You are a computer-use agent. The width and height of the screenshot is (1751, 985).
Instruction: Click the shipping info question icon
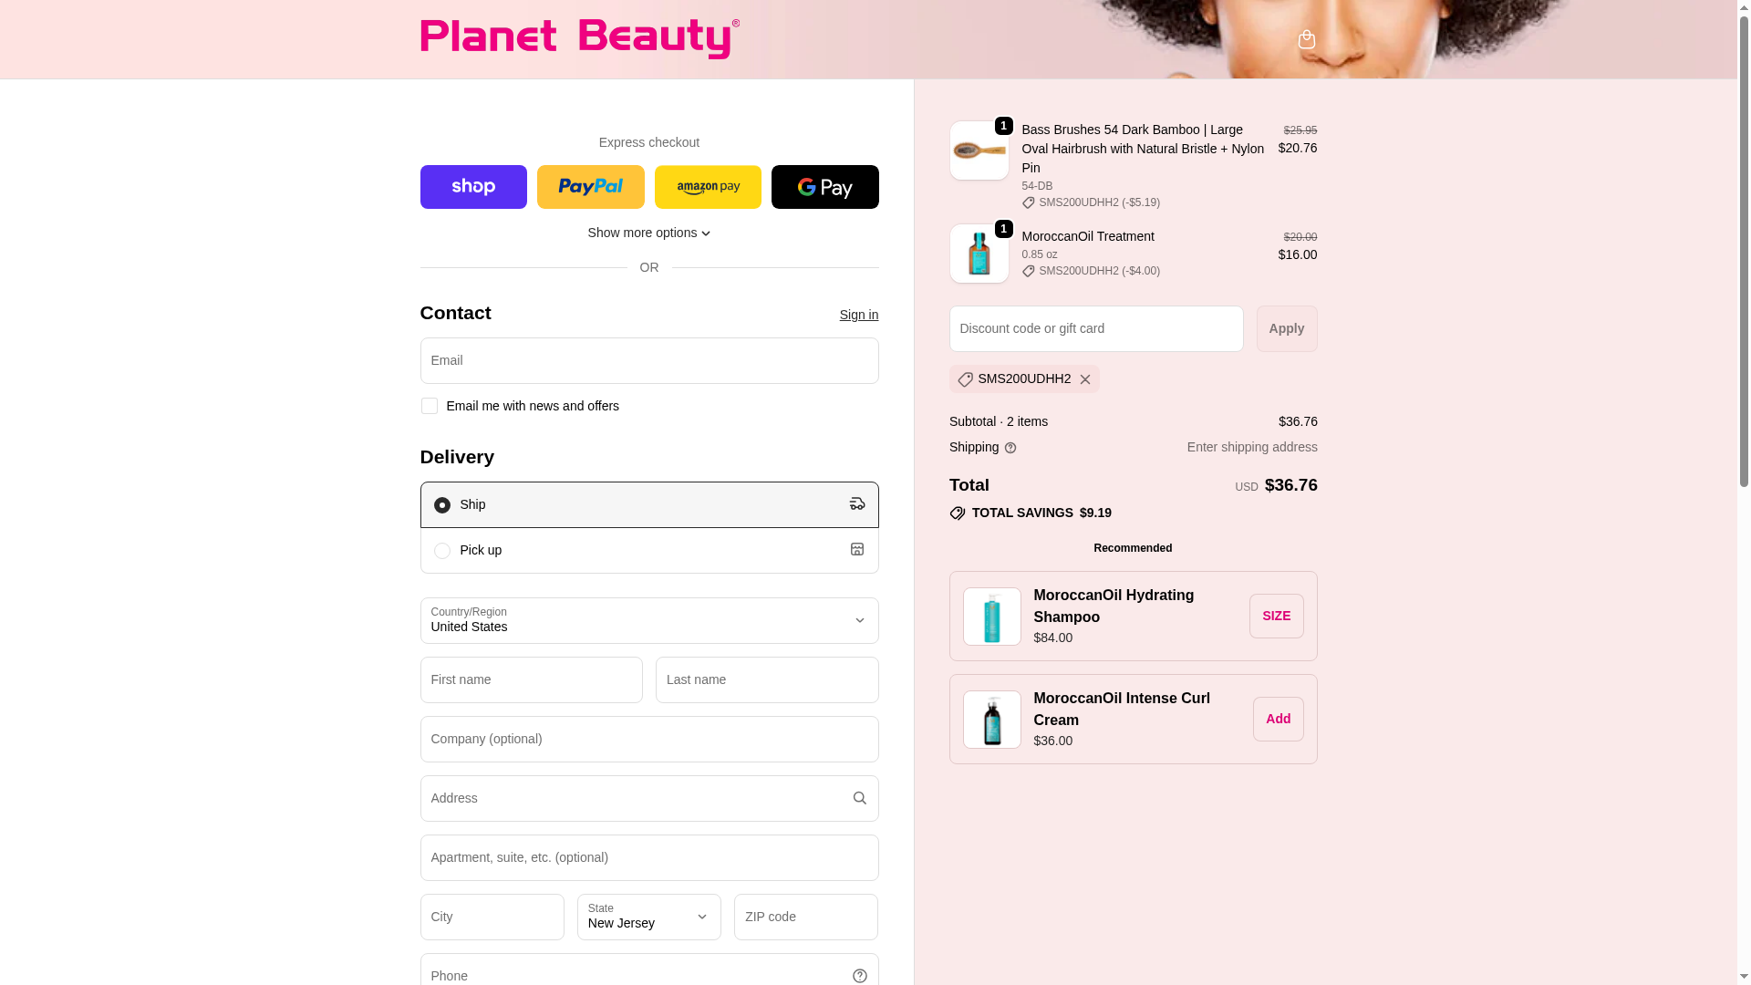coord(1010,448)
